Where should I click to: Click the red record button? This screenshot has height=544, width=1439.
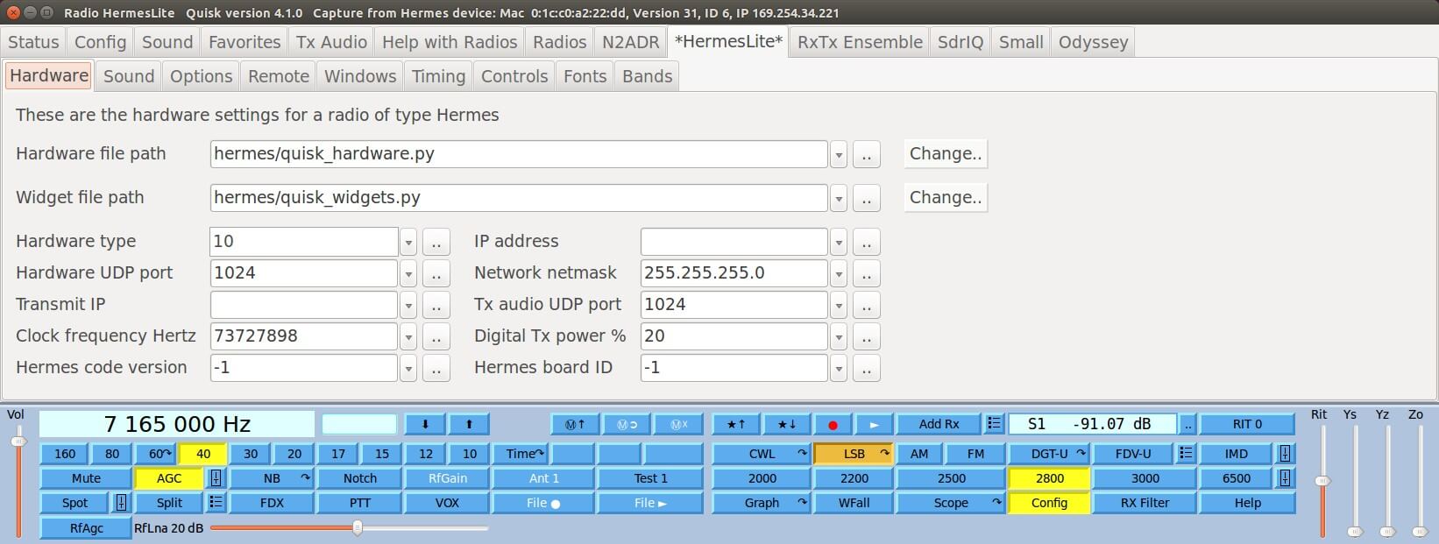tap(832, 425)
